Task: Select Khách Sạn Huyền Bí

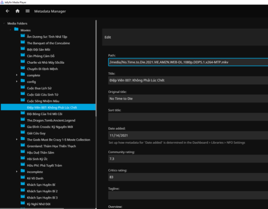Action: 41,185
